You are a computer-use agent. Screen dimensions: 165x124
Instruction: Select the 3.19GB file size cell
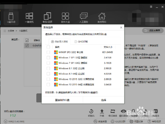tap(108, 63)
